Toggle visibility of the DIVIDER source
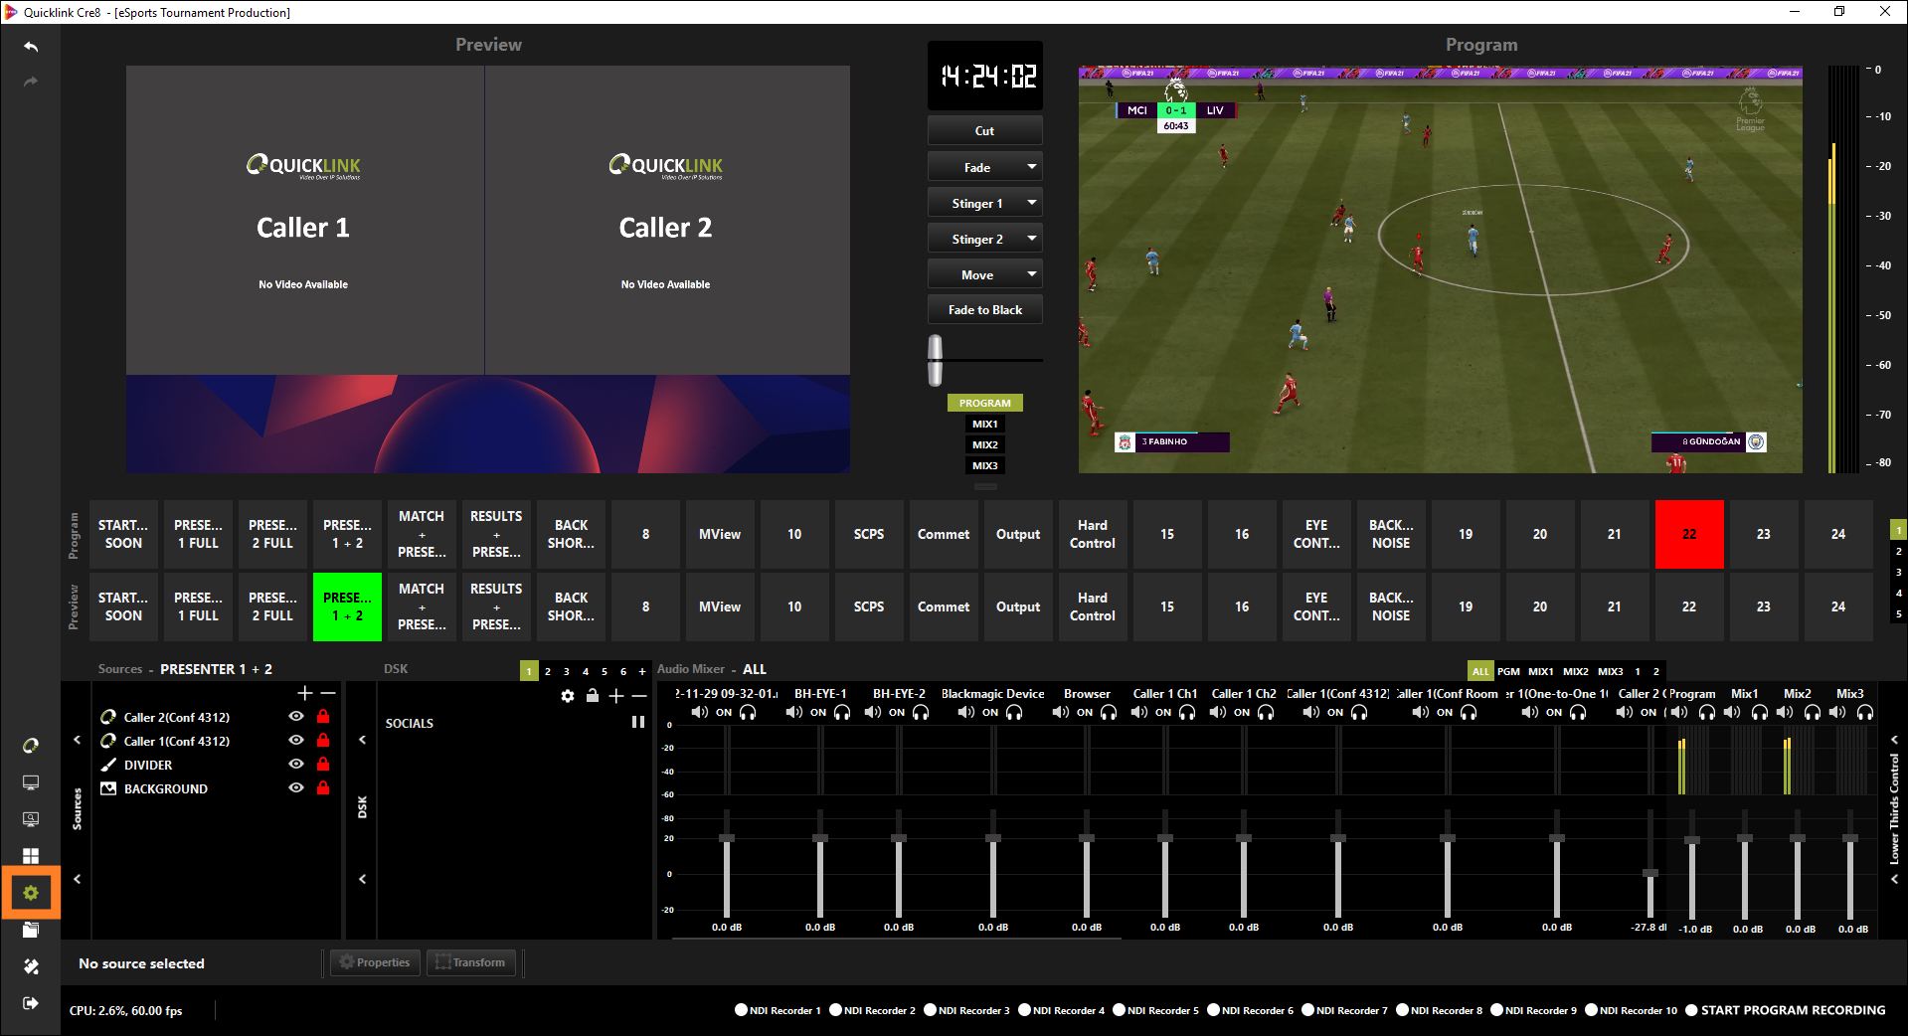The width and height of the screenshot is (1908, 1036). pyautogui.click(x=296, y=765)
